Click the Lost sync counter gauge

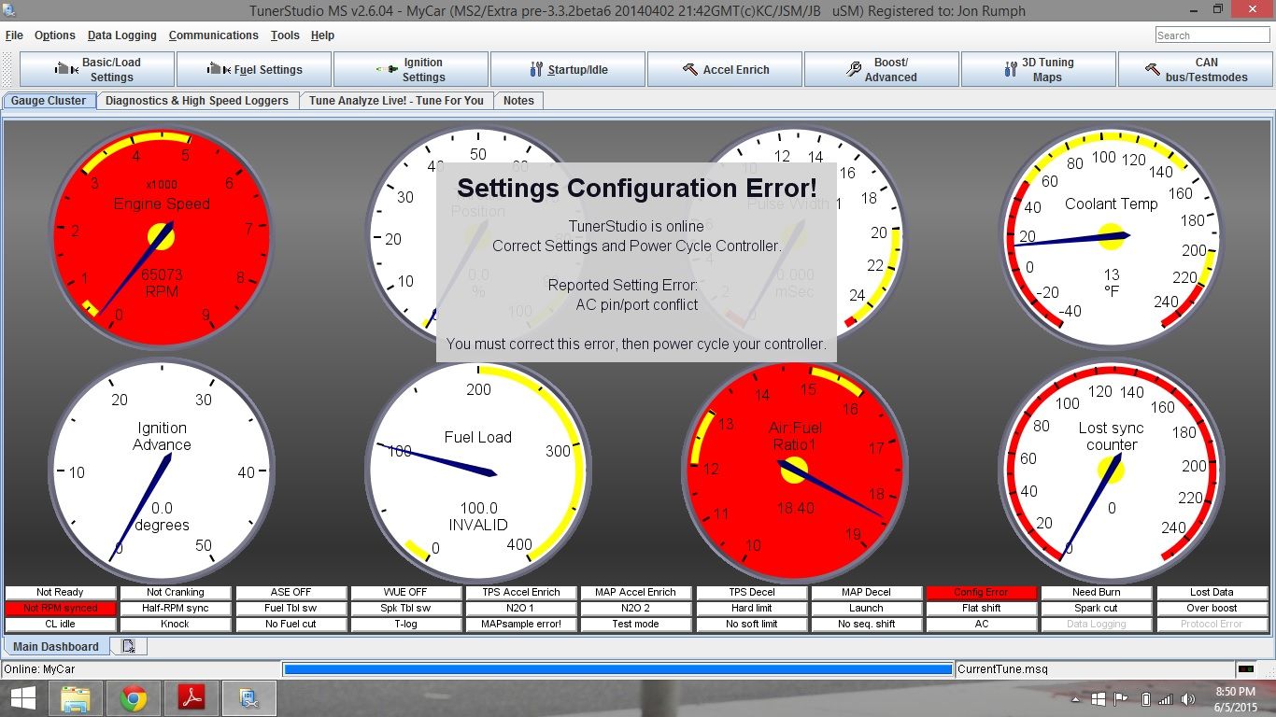(x=1111, y=471)
